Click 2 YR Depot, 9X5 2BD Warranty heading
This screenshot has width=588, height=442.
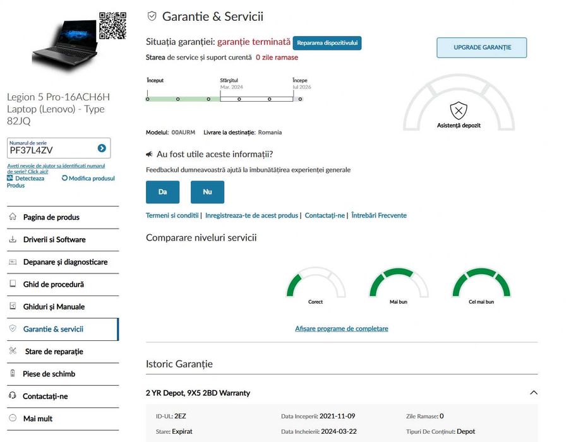(198, 393)
